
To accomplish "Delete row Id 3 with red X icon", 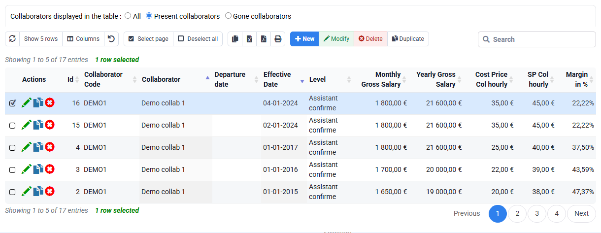I will [50, 169].
